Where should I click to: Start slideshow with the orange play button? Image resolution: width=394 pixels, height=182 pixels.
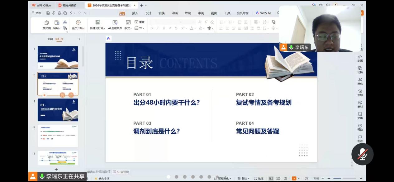[x=293, y=178]
